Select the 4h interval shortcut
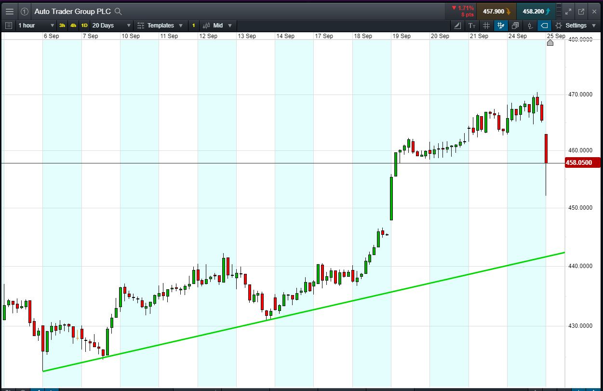This screenshot has height=391, width=603. pos(73,25)
